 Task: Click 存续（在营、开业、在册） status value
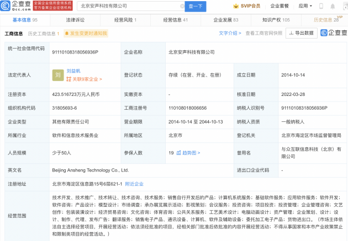pyautogui.click(x=195, y=75)
